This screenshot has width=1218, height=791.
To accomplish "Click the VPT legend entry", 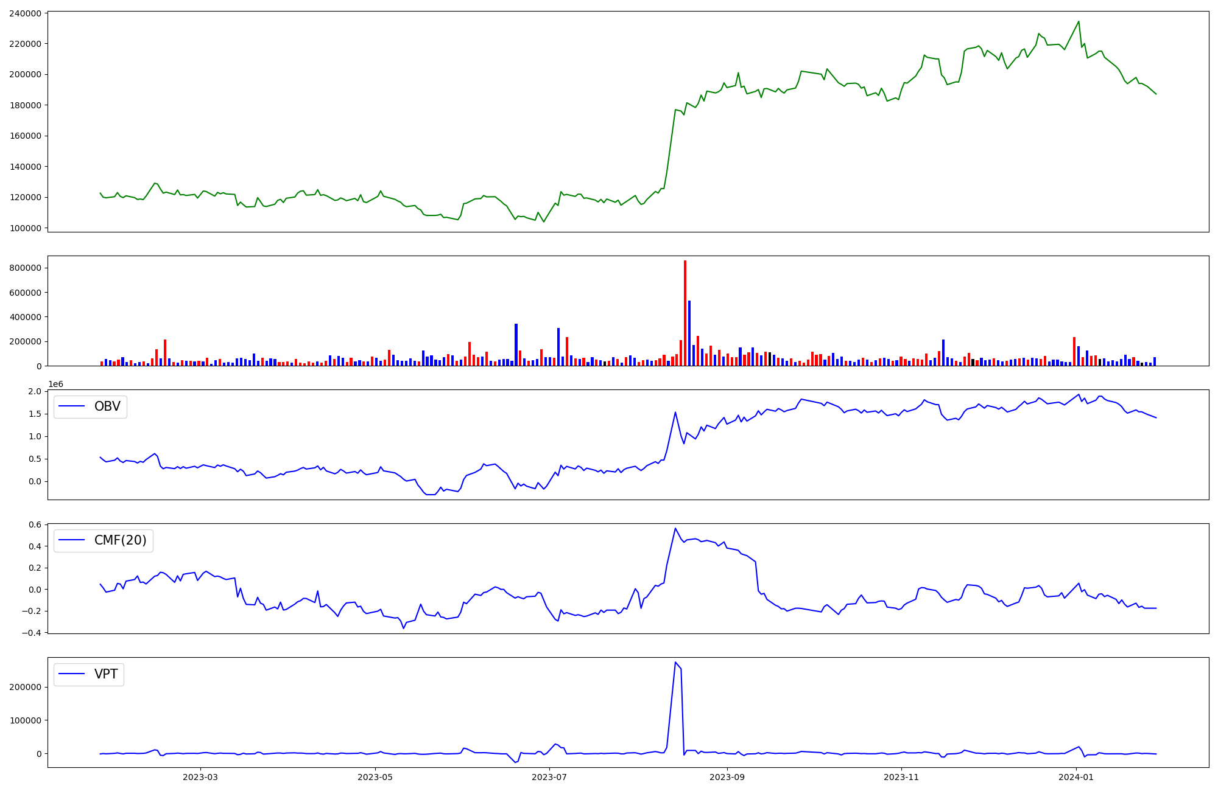I will coord(105,674).
